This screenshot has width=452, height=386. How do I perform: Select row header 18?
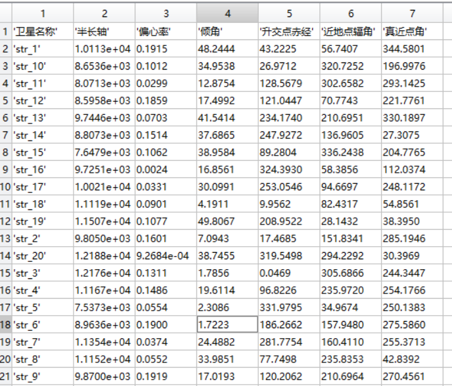(6, 325)
